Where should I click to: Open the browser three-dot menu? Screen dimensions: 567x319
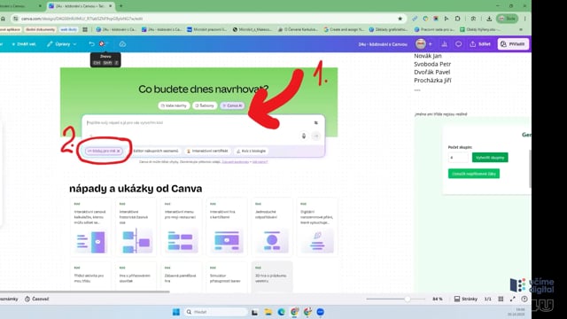(524, 19)
